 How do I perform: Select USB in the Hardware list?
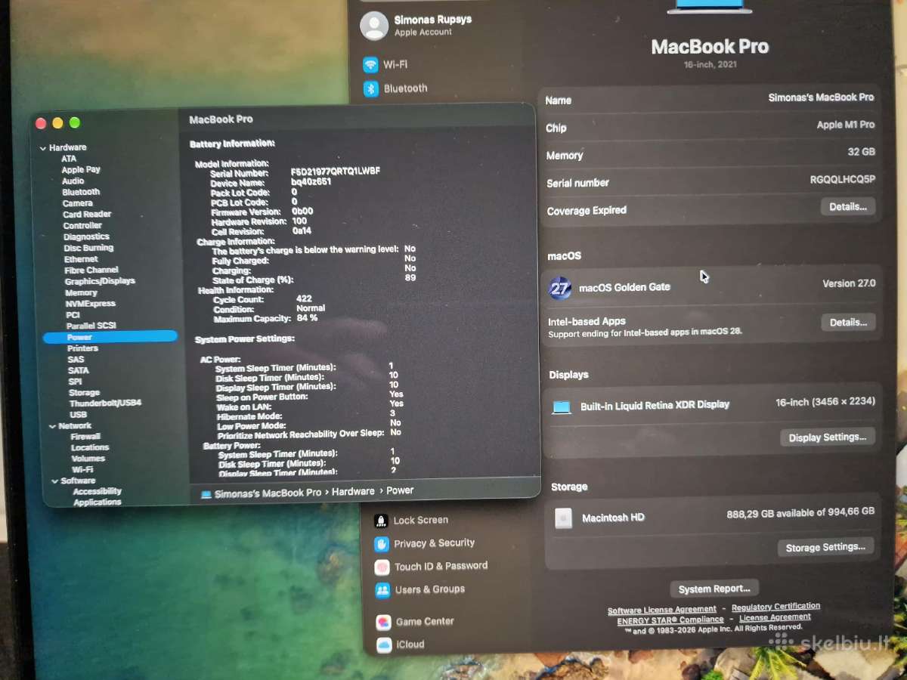[78, 415]
